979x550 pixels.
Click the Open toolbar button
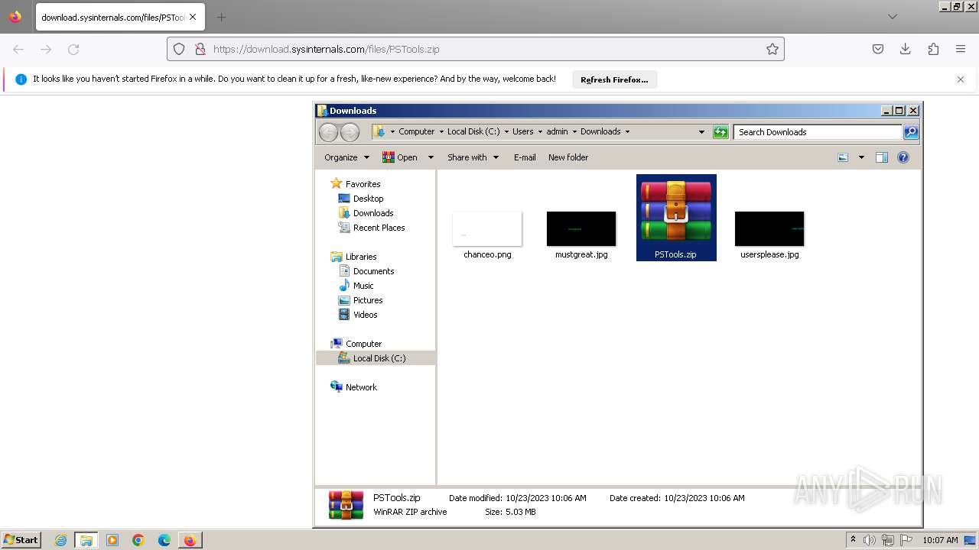tap(399, 157)
